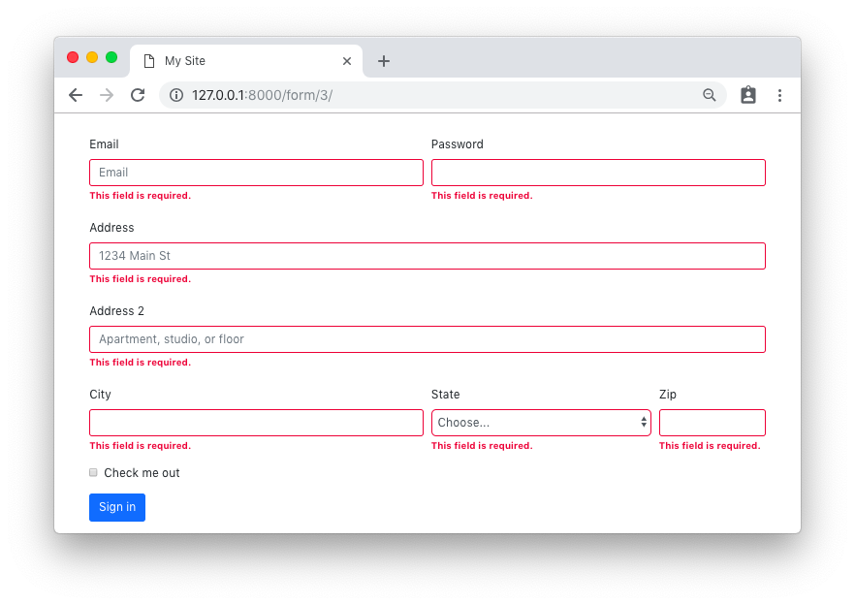The image size is (855, 605).
Task: Expand the State Choose... dropdown
Action: click(541, 423)
